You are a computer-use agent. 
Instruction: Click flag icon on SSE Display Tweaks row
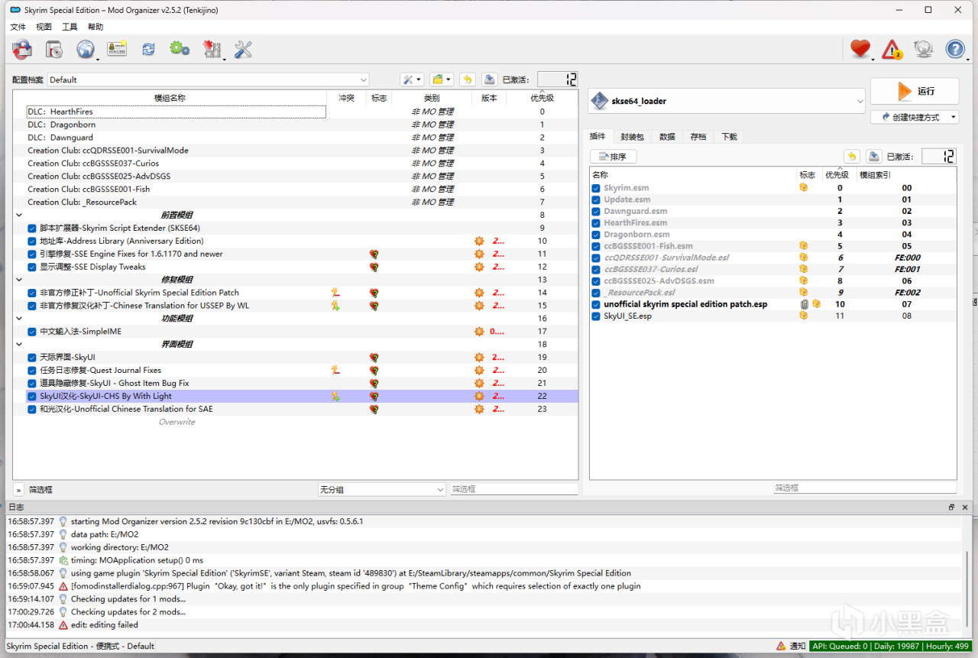[374, 267]
